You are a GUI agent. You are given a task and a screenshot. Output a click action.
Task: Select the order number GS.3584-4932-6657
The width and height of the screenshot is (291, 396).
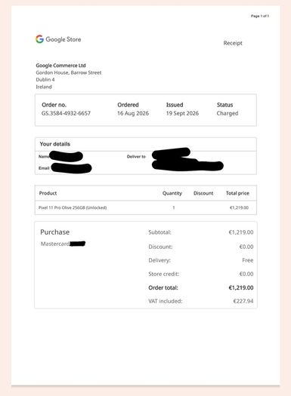point(66,113)
